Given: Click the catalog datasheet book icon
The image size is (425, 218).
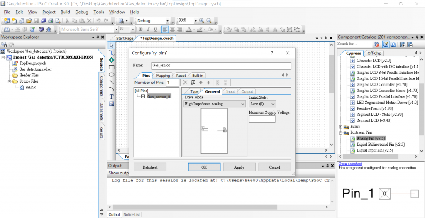Looking at the screenshot, I should point(393,44).
